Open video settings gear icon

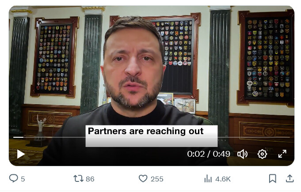click(x=262, y=154)
